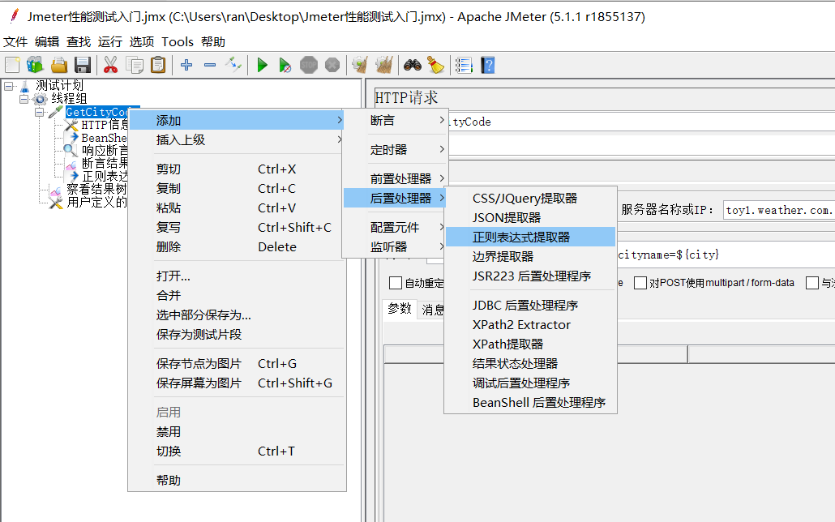The width and height of the screenshot is (835, 522).
Task: Open the Templates toolbar icon
Action: 35,65
